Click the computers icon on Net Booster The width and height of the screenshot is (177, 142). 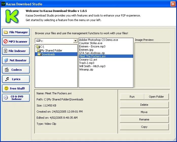coord(6,60)
